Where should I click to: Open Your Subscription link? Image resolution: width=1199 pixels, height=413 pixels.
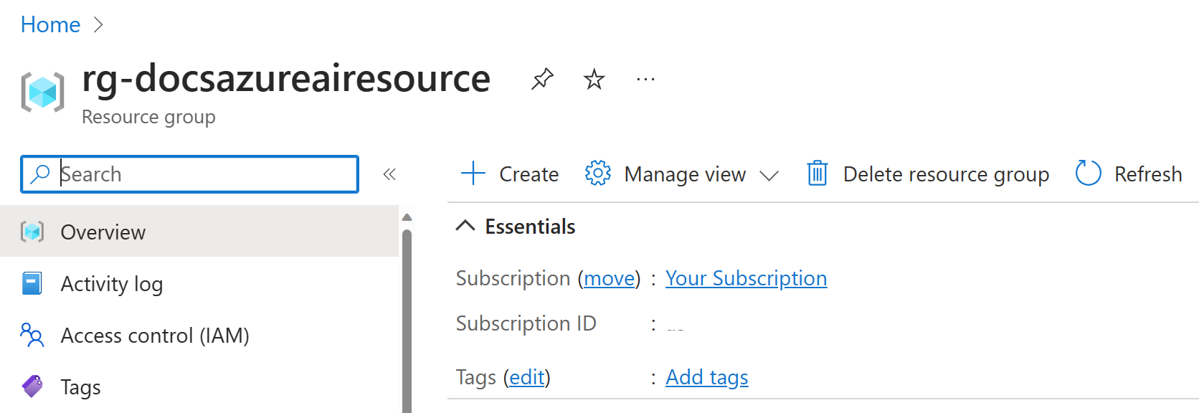(746, 278)
